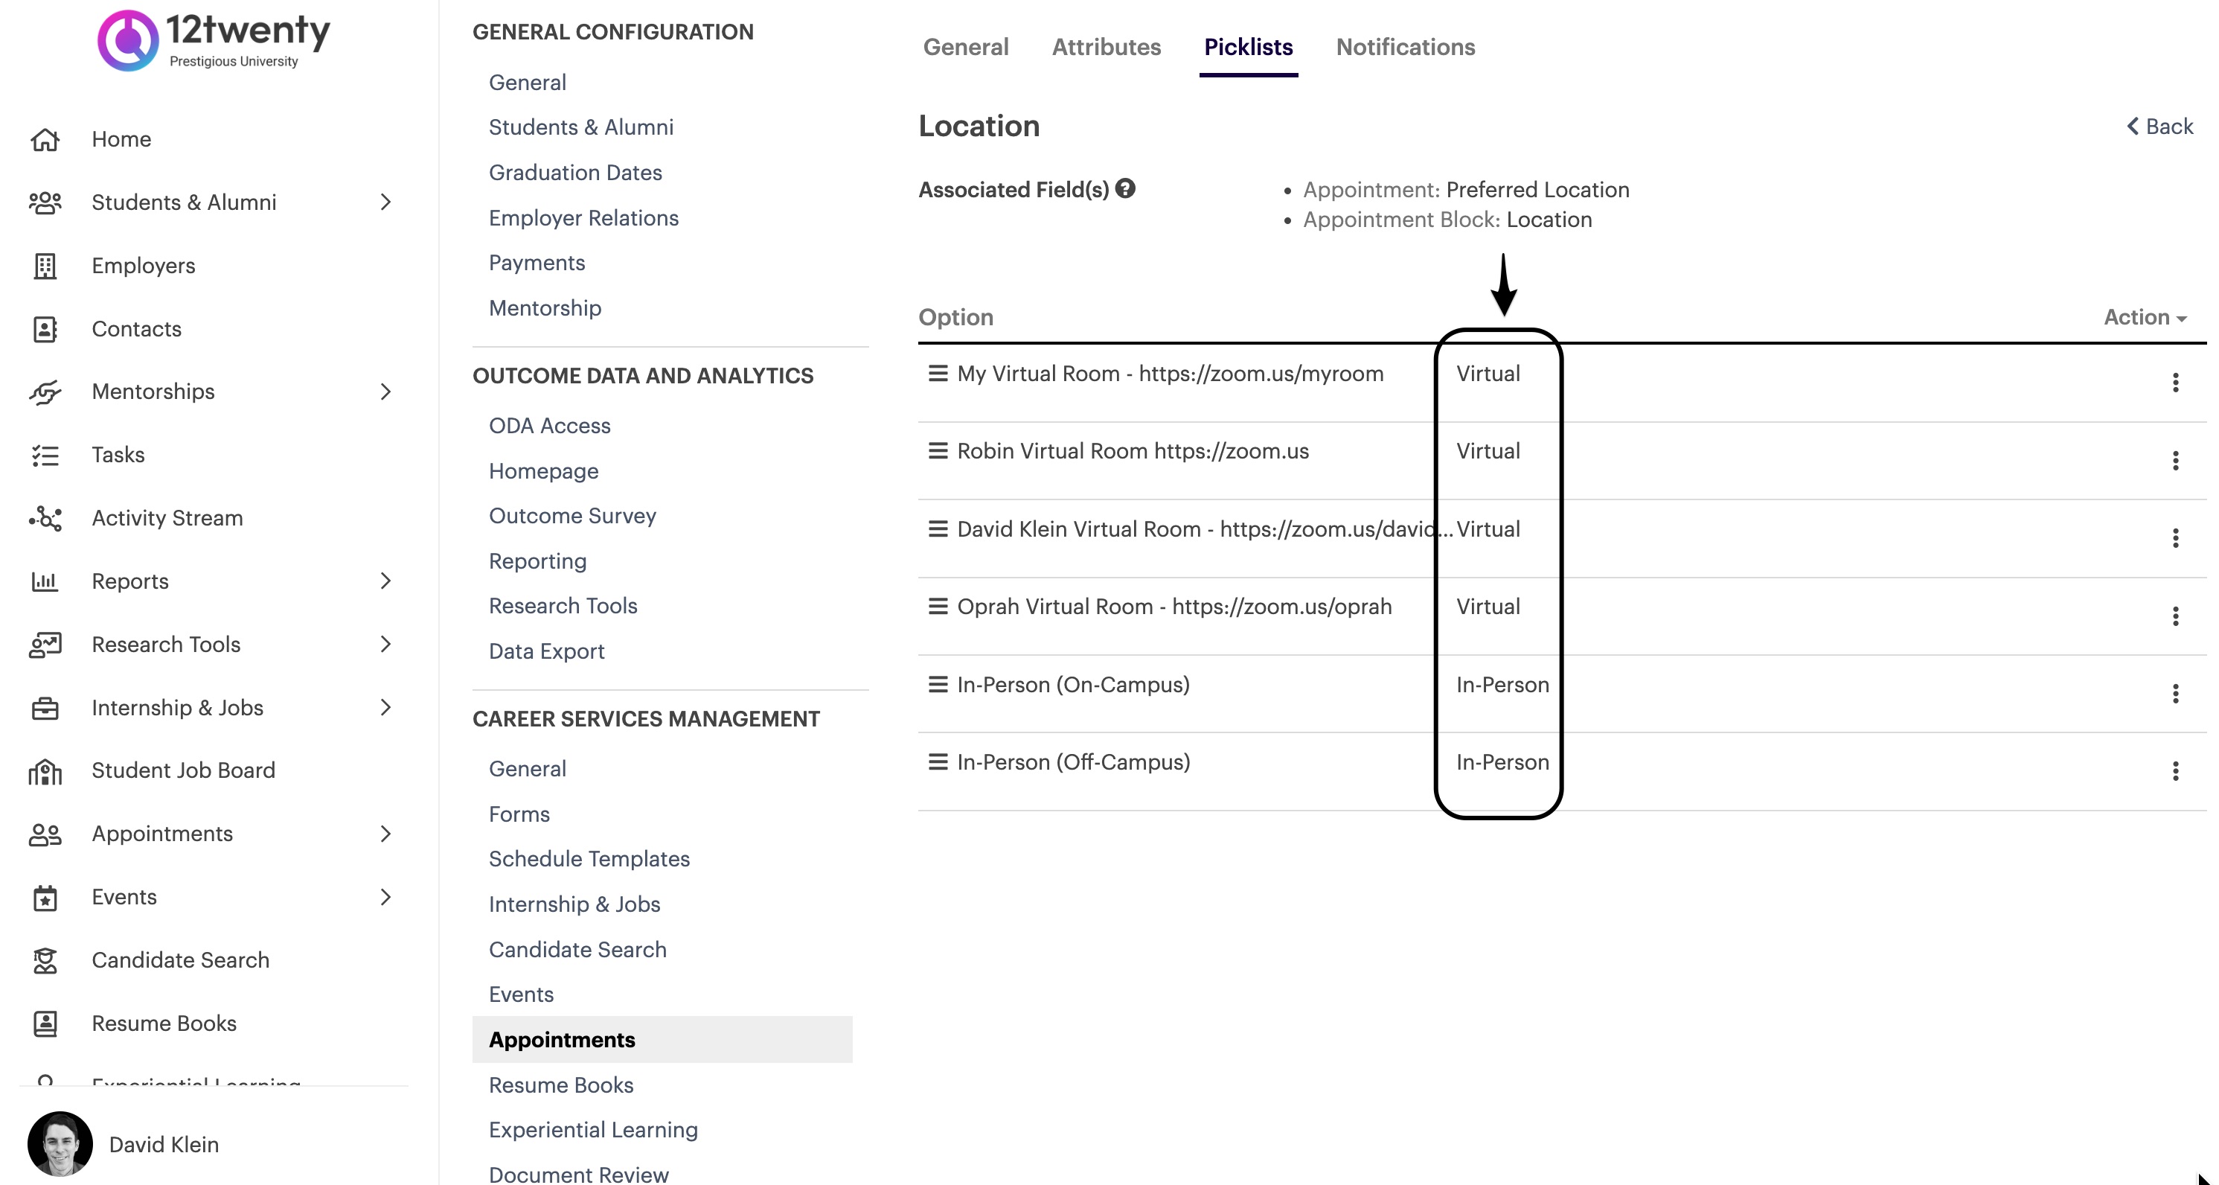Open the Notifications tab
The image size is (2219, 1185).
point(1405,48)
